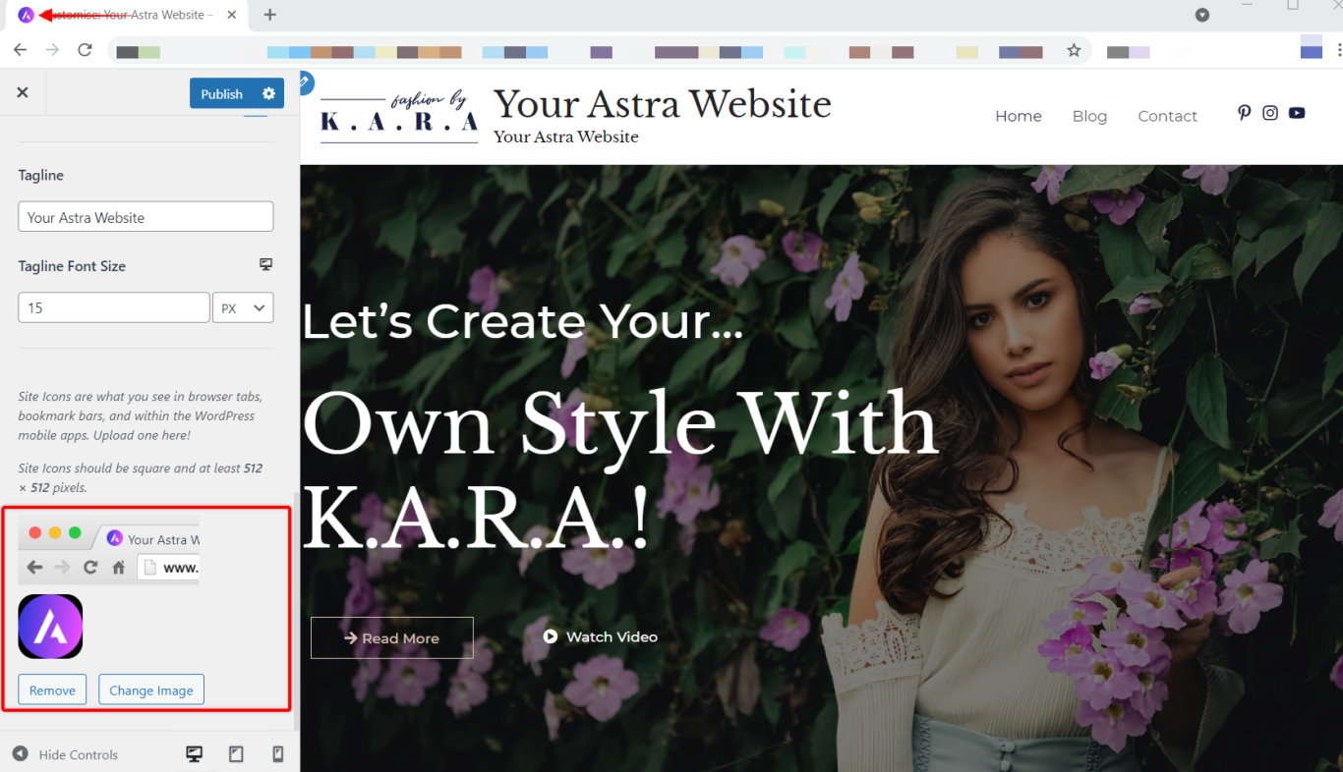Open the Contact menu item
The width and height of the screenshot is (1343, 772).
coord(1168,116)
